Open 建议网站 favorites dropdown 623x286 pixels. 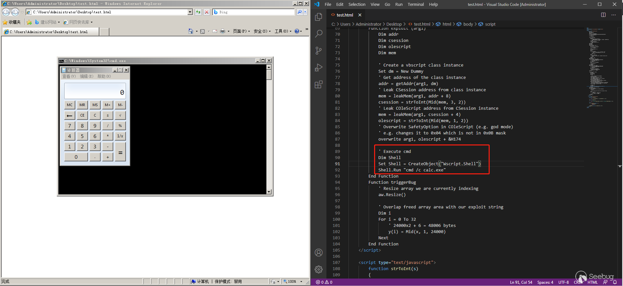[x=47, y=22]
